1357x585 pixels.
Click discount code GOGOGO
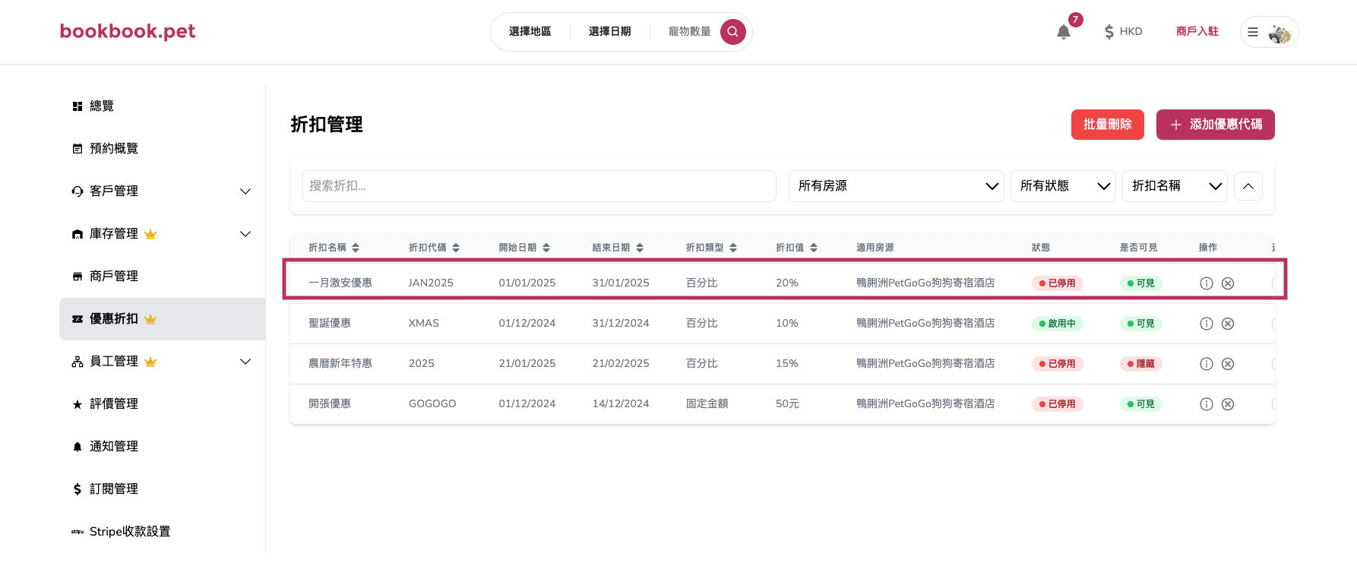coord(432,403)
